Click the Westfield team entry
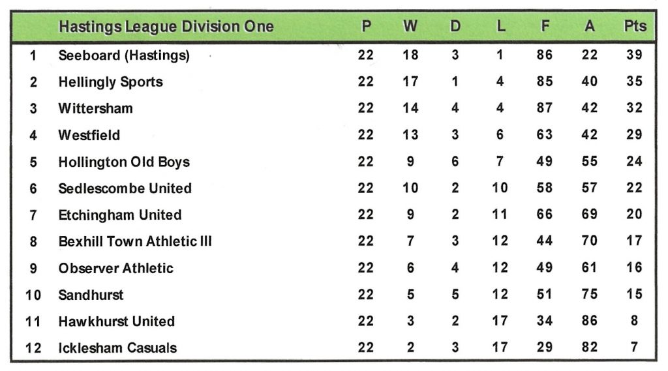668x371 pixels. pos(89,136)
